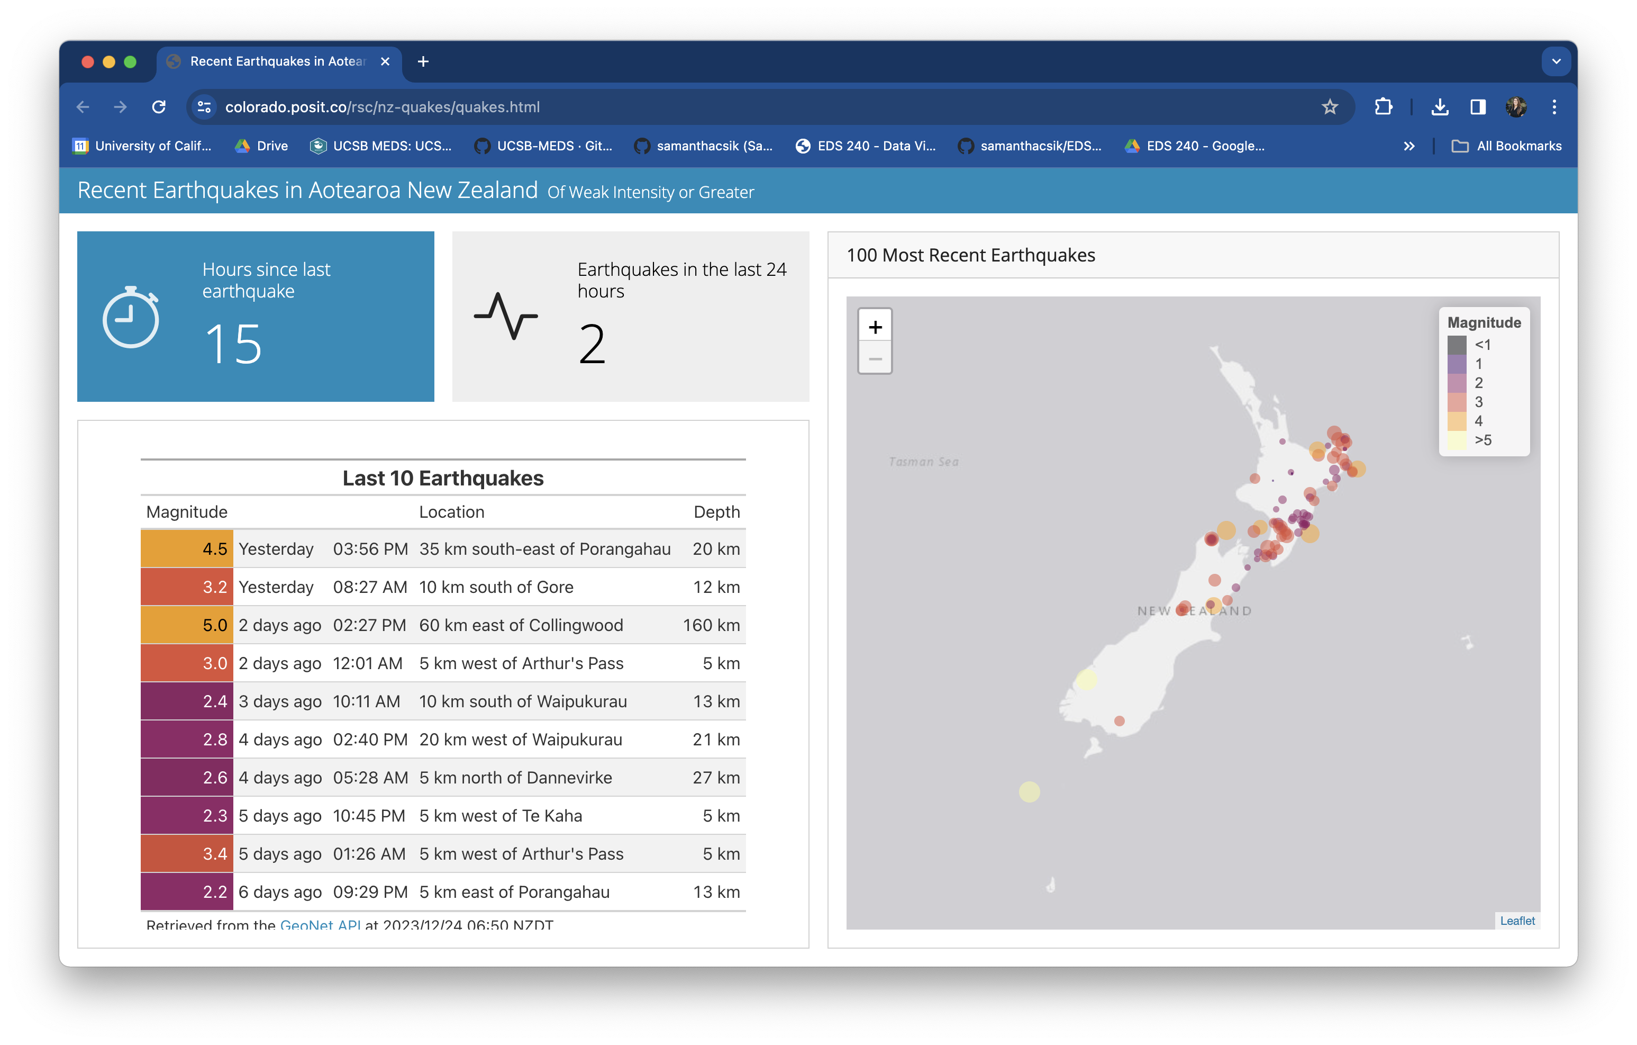Viewport: 1637px width, 1045px height.
Task: Open the Leaflet attribution link
Action: click(x=1517, y=921)
